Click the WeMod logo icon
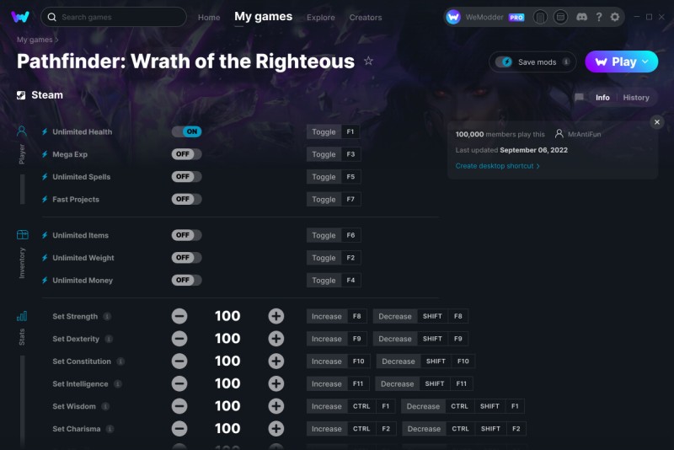Viewport: 674px width, 450px height. click(x=20, y=17)
